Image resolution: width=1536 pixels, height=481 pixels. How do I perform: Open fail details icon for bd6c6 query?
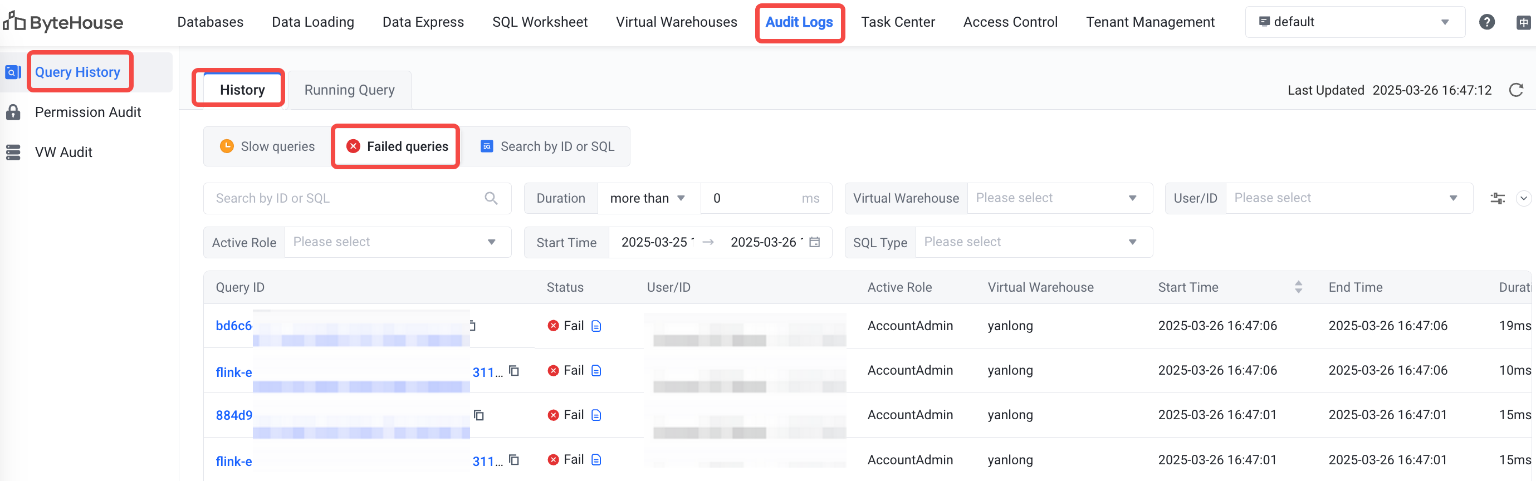pyautogui.click(x=596, y=326)
